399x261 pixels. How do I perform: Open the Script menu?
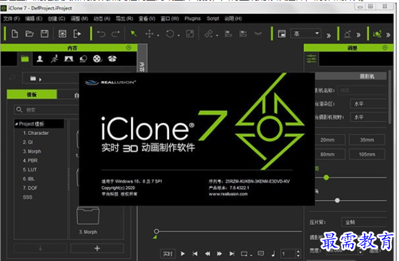pyautogui.click(x=213, y=18)
